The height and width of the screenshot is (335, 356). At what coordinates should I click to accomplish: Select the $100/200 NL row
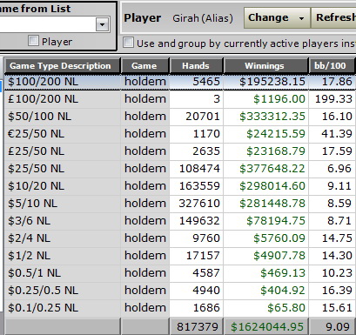[x=180, y=82]
